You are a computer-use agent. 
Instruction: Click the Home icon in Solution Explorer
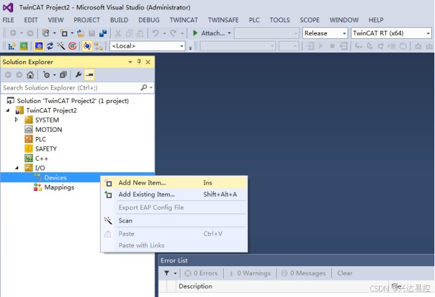[30, 75]
